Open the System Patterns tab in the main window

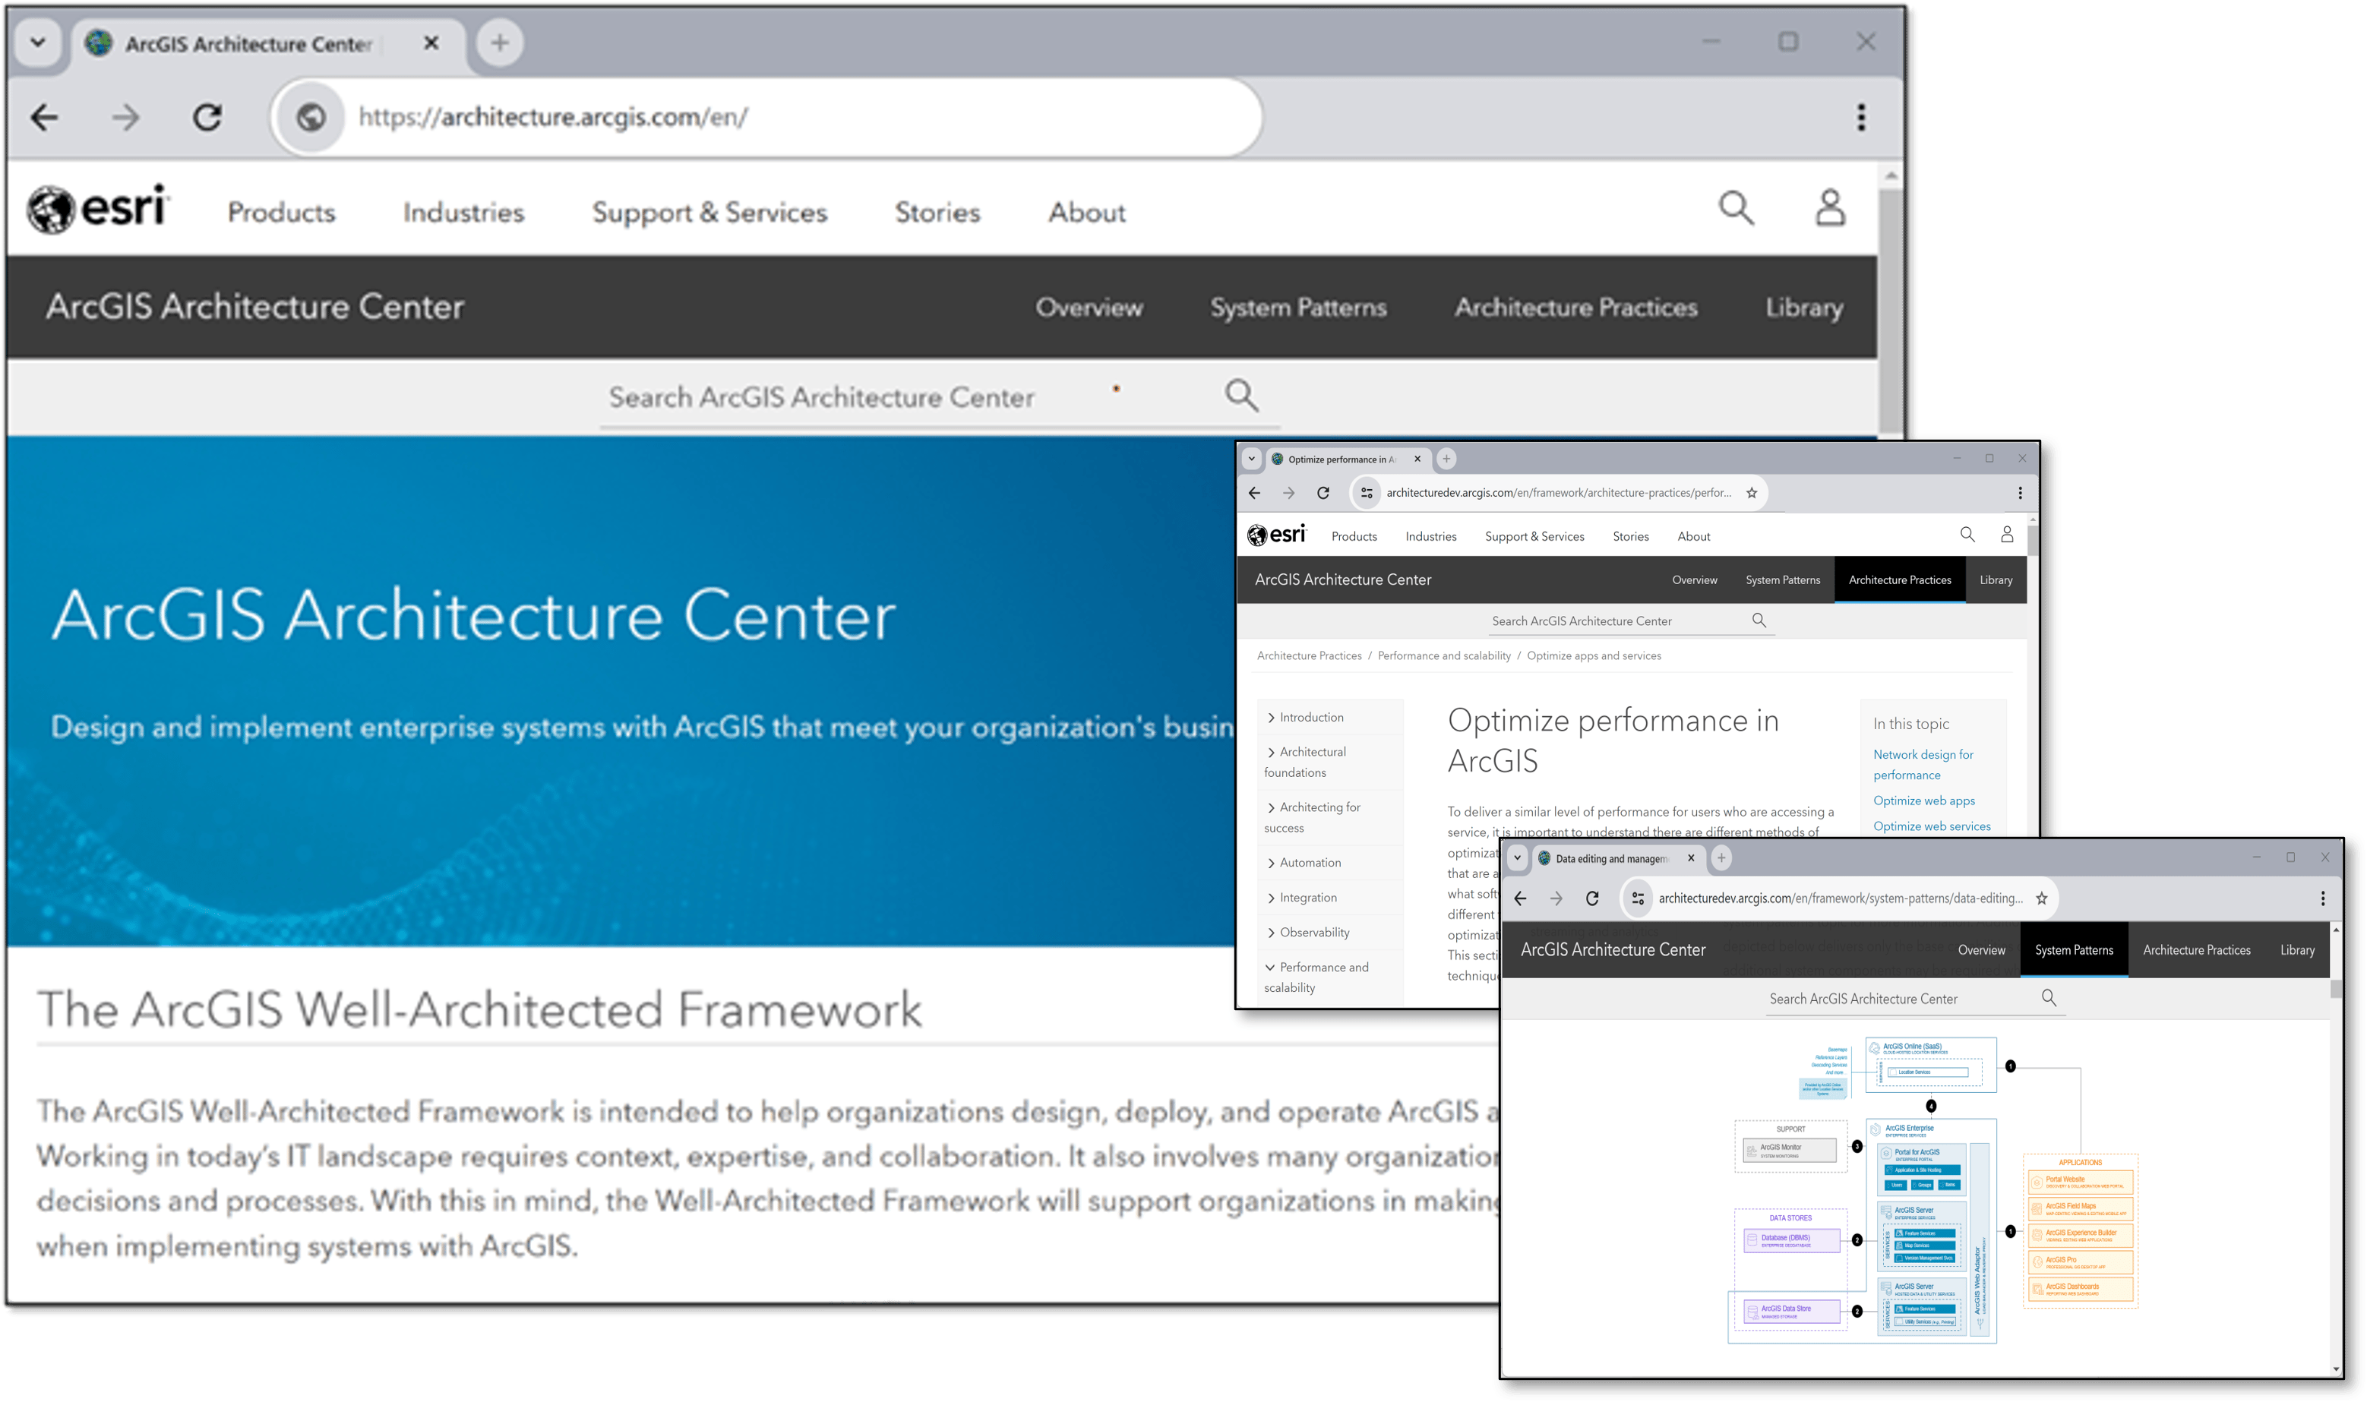(1297, 307)
